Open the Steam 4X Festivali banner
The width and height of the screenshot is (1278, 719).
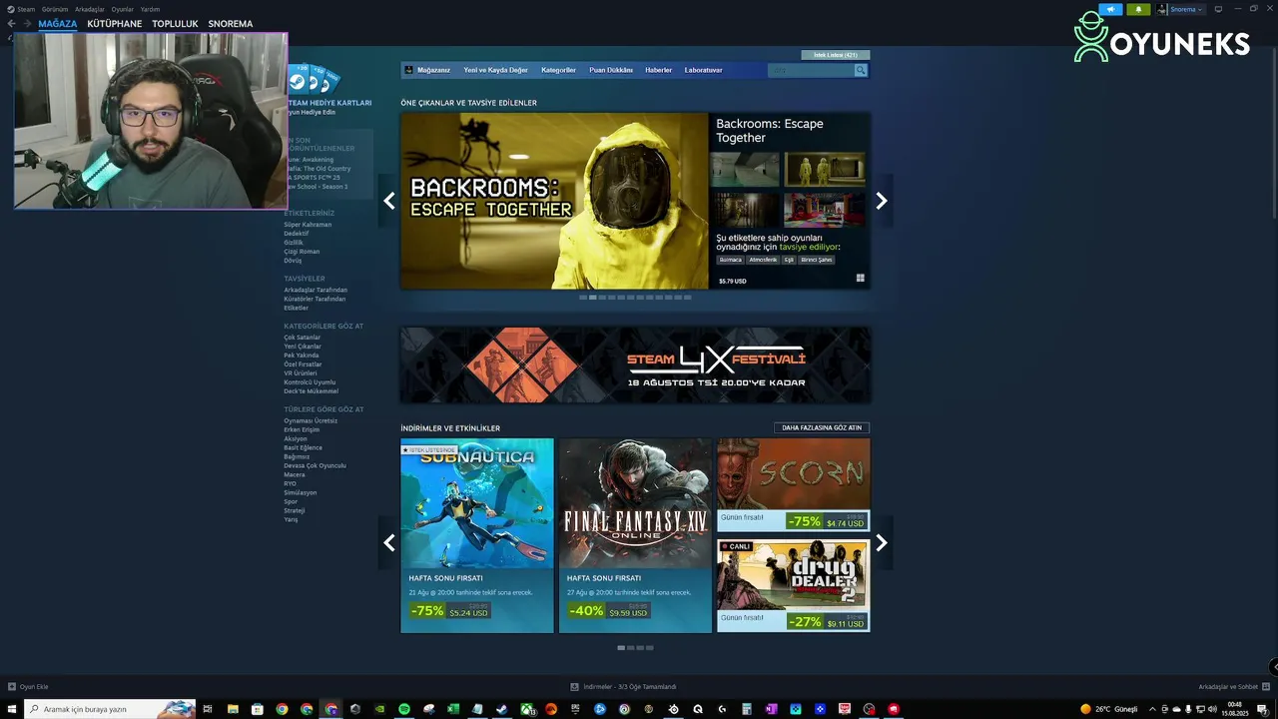(x=635, y=365)
